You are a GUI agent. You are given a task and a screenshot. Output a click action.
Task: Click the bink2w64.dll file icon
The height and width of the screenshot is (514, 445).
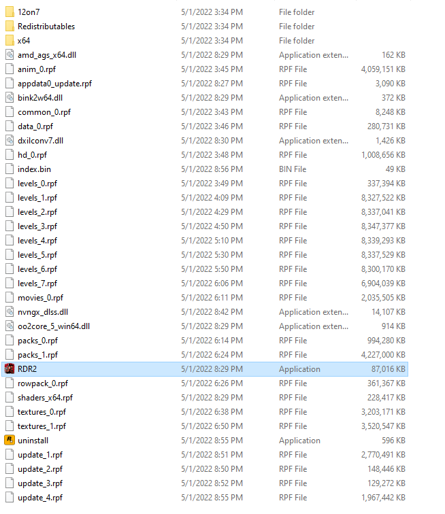pos(10,98)
